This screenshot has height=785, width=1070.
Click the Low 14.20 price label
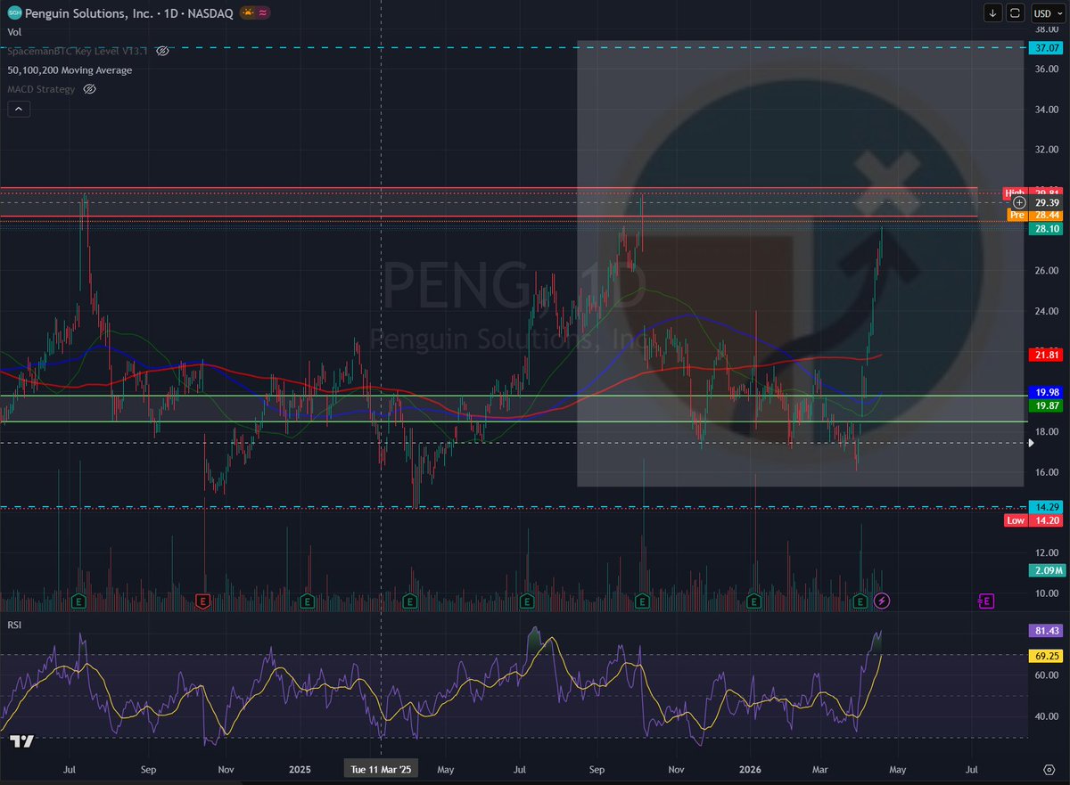click(x=1032, y=520)
